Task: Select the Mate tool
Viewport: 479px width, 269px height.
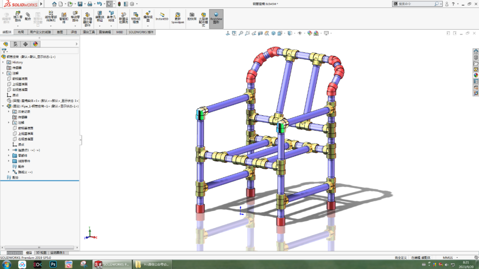Action: 27,18
